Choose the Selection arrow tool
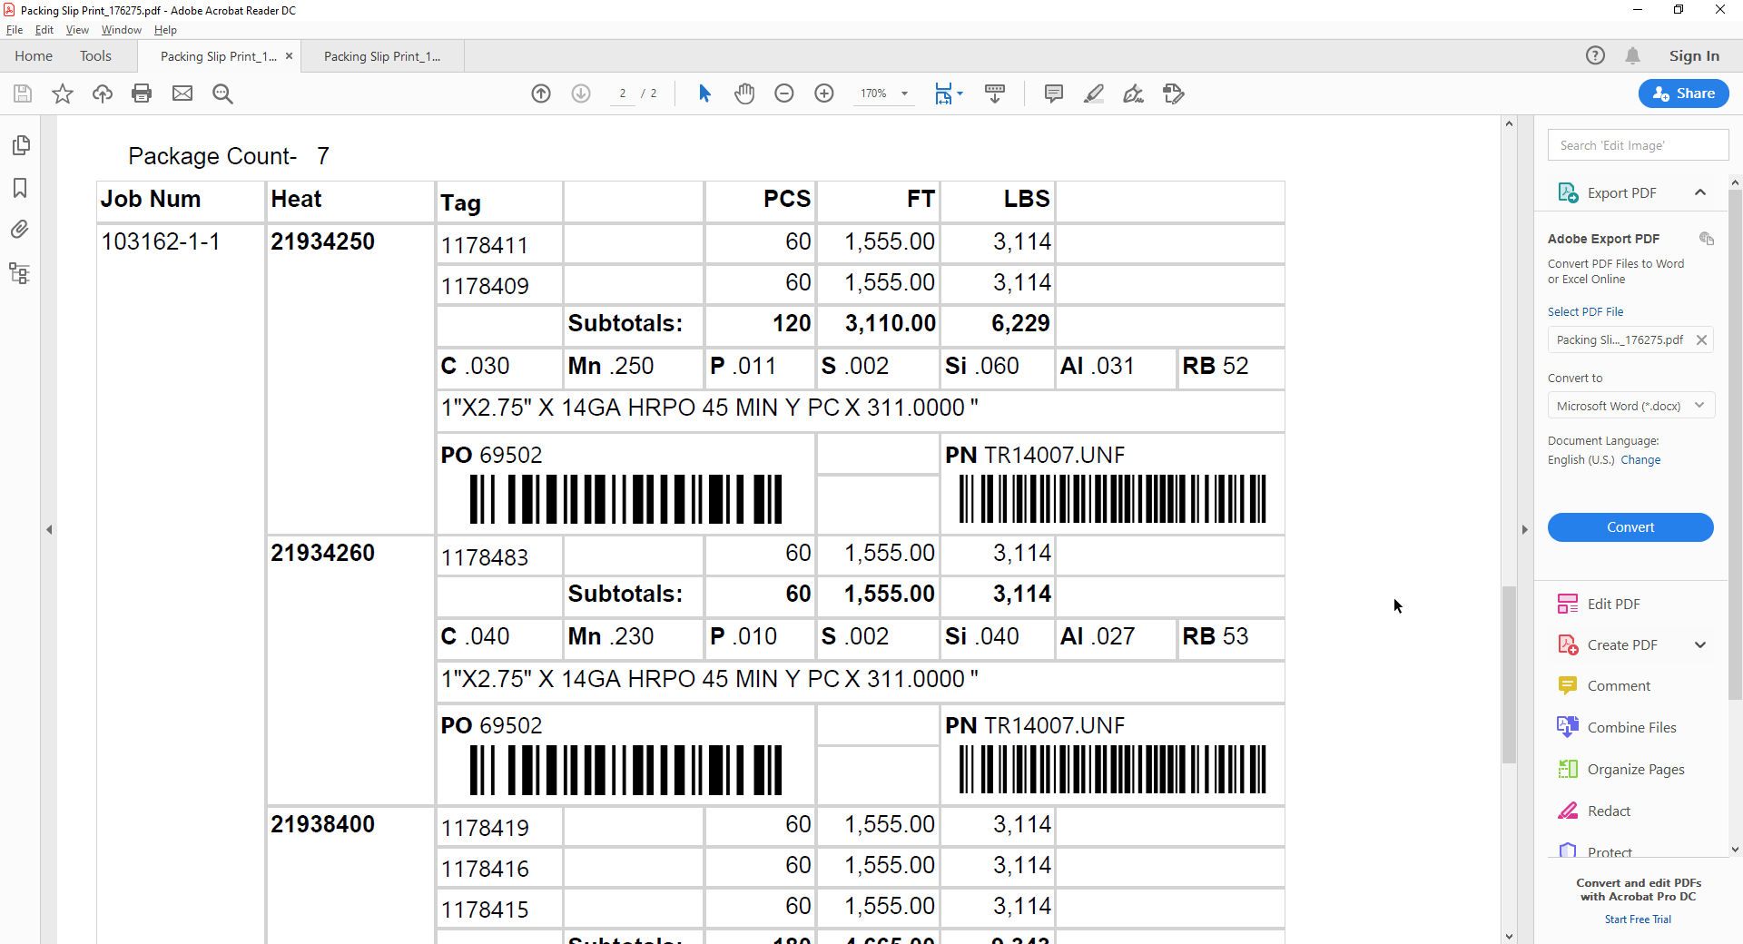 pos(704,93)
